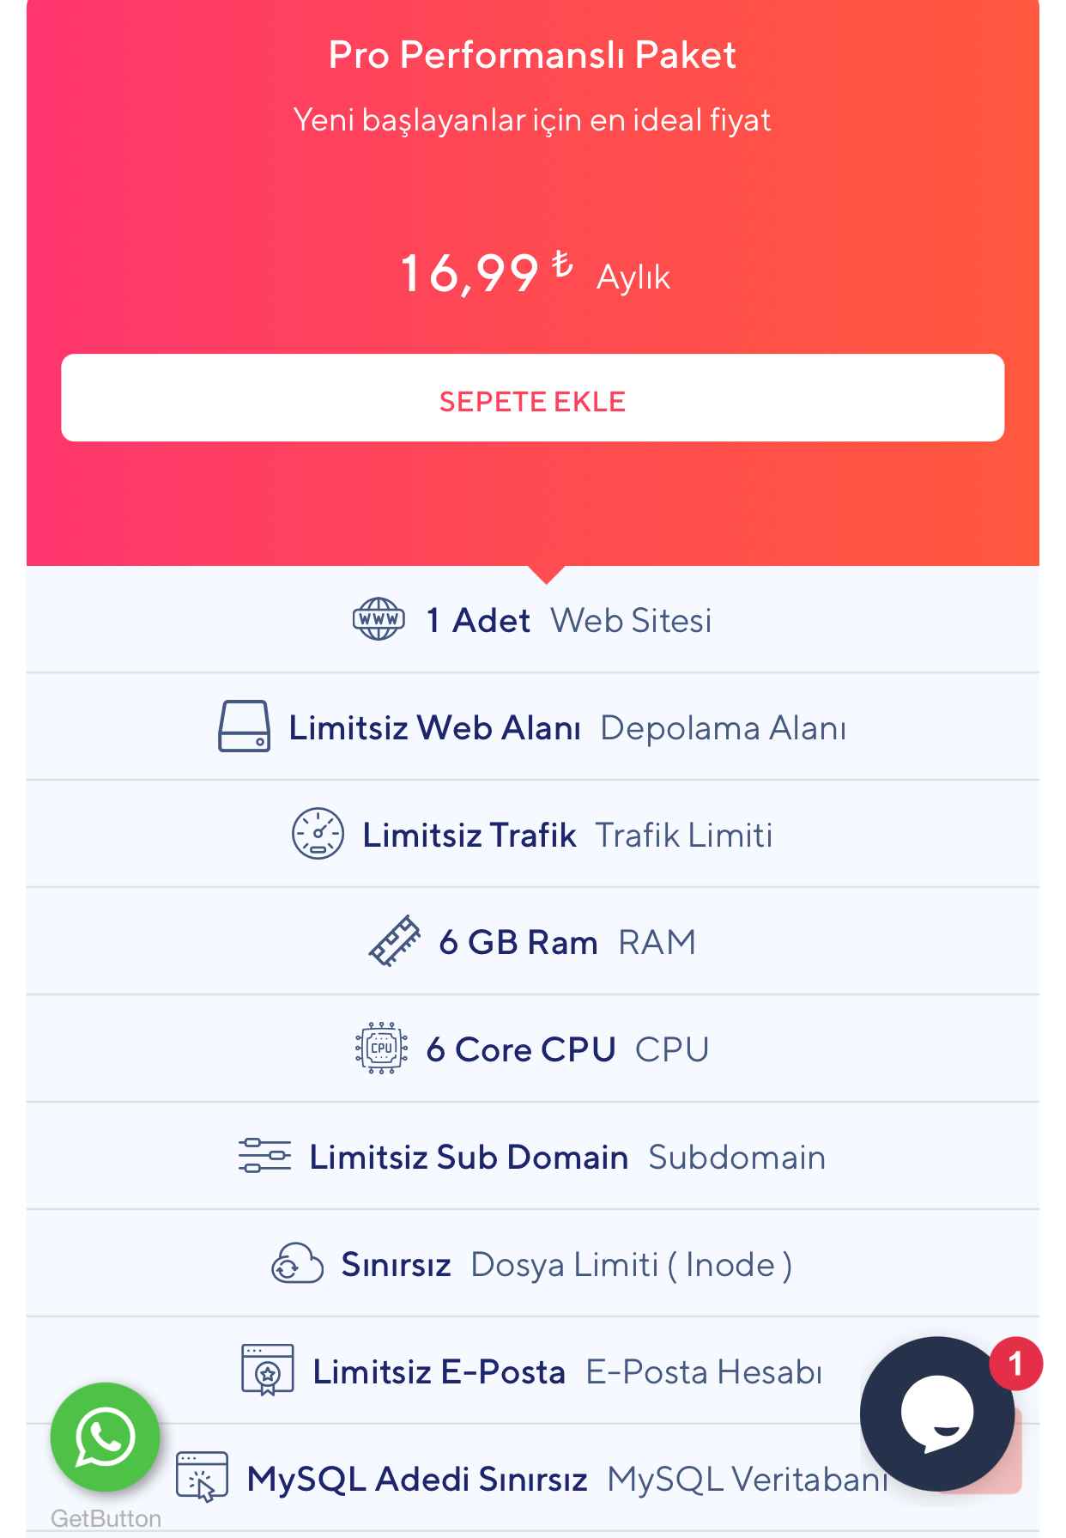
Task: Select the Limitsiz Web Alanı feature row
Action: pos(533,727)
